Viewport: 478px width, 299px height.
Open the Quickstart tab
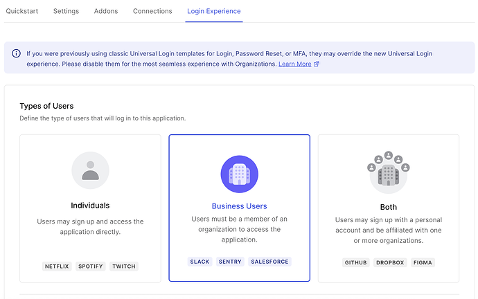22,11
